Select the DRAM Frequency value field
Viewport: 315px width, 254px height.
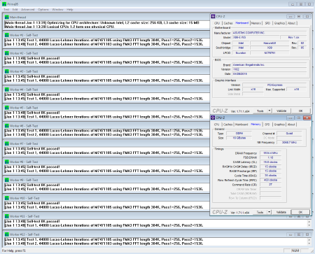[x=270, y=153]
